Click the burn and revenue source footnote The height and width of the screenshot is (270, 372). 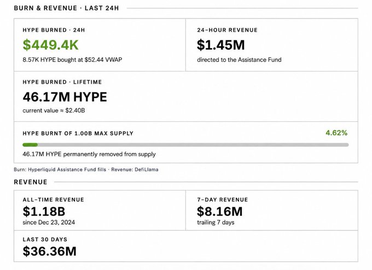(x=86, y=169)
